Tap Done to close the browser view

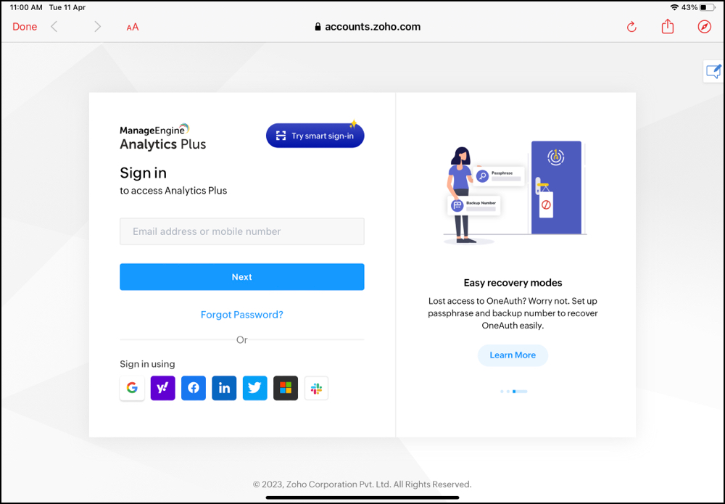25,27
